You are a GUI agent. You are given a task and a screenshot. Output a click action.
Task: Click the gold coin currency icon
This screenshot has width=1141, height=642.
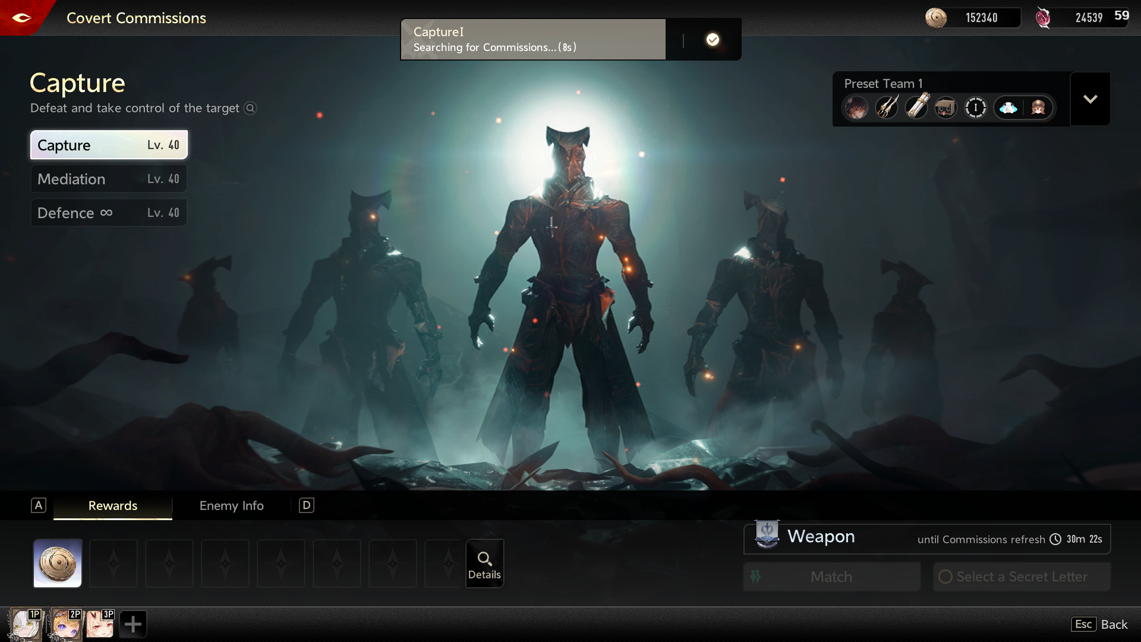point(936,18)
